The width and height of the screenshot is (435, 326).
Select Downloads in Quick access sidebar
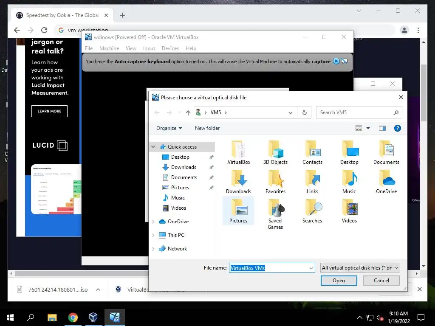184,167
